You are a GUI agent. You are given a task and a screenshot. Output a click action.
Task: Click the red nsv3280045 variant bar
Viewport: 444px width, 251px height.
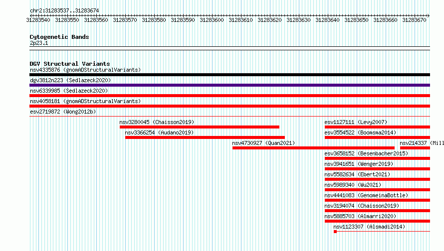pyautogui.click(x=200, y=127)
